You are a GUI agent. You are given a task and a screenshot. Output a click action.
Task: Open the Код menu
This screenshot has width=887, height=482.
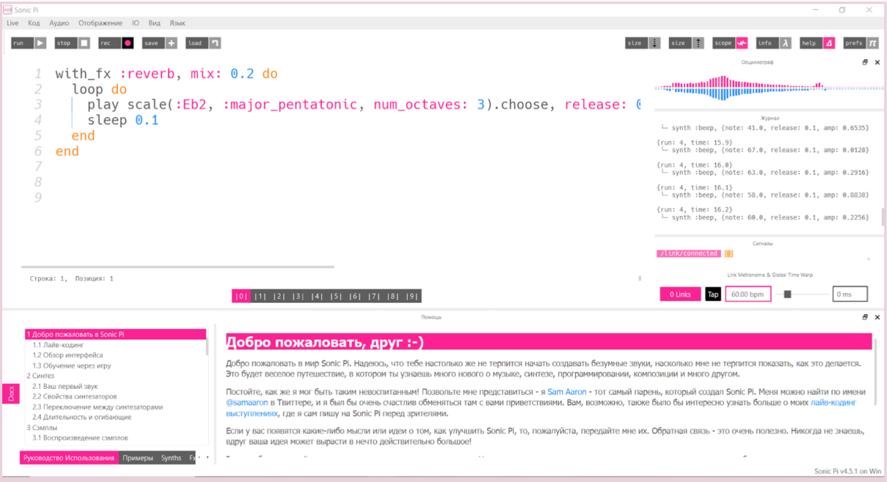tap(34, 23)
